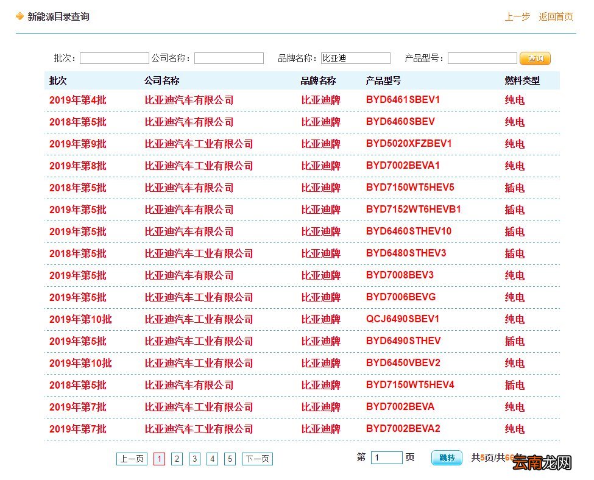Open product BYD7002BEVA2
The width and height of the screenshot is (594, 480).
coord(403,429)
